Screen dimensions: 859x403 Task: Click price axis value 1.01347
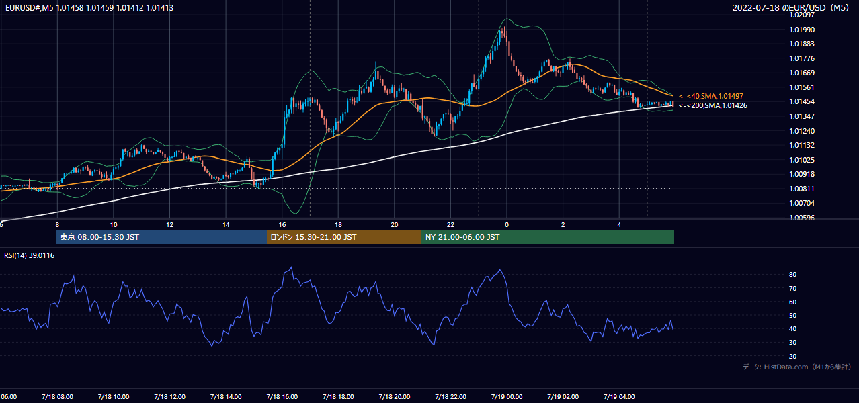803,116
